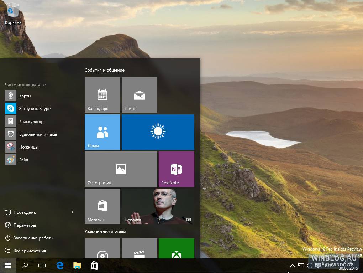Open Task View on the taskbar

coord(42,266)
